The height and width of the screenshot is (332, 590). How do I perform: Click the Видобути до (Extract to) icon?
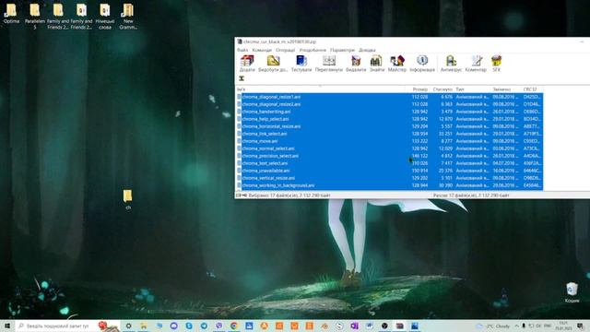[x=273, y=64]
